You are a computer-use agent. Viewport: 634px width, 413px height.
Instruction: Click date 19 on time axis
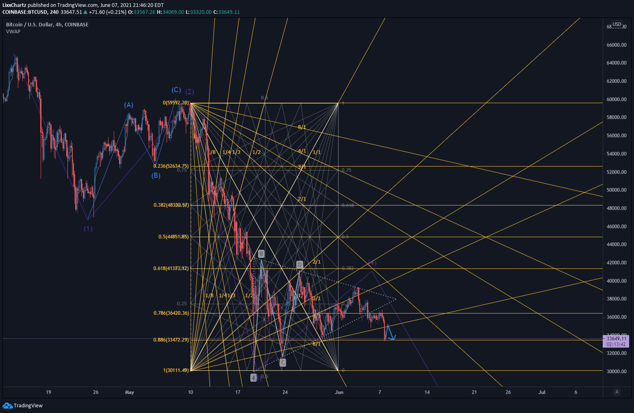[48, 392]
